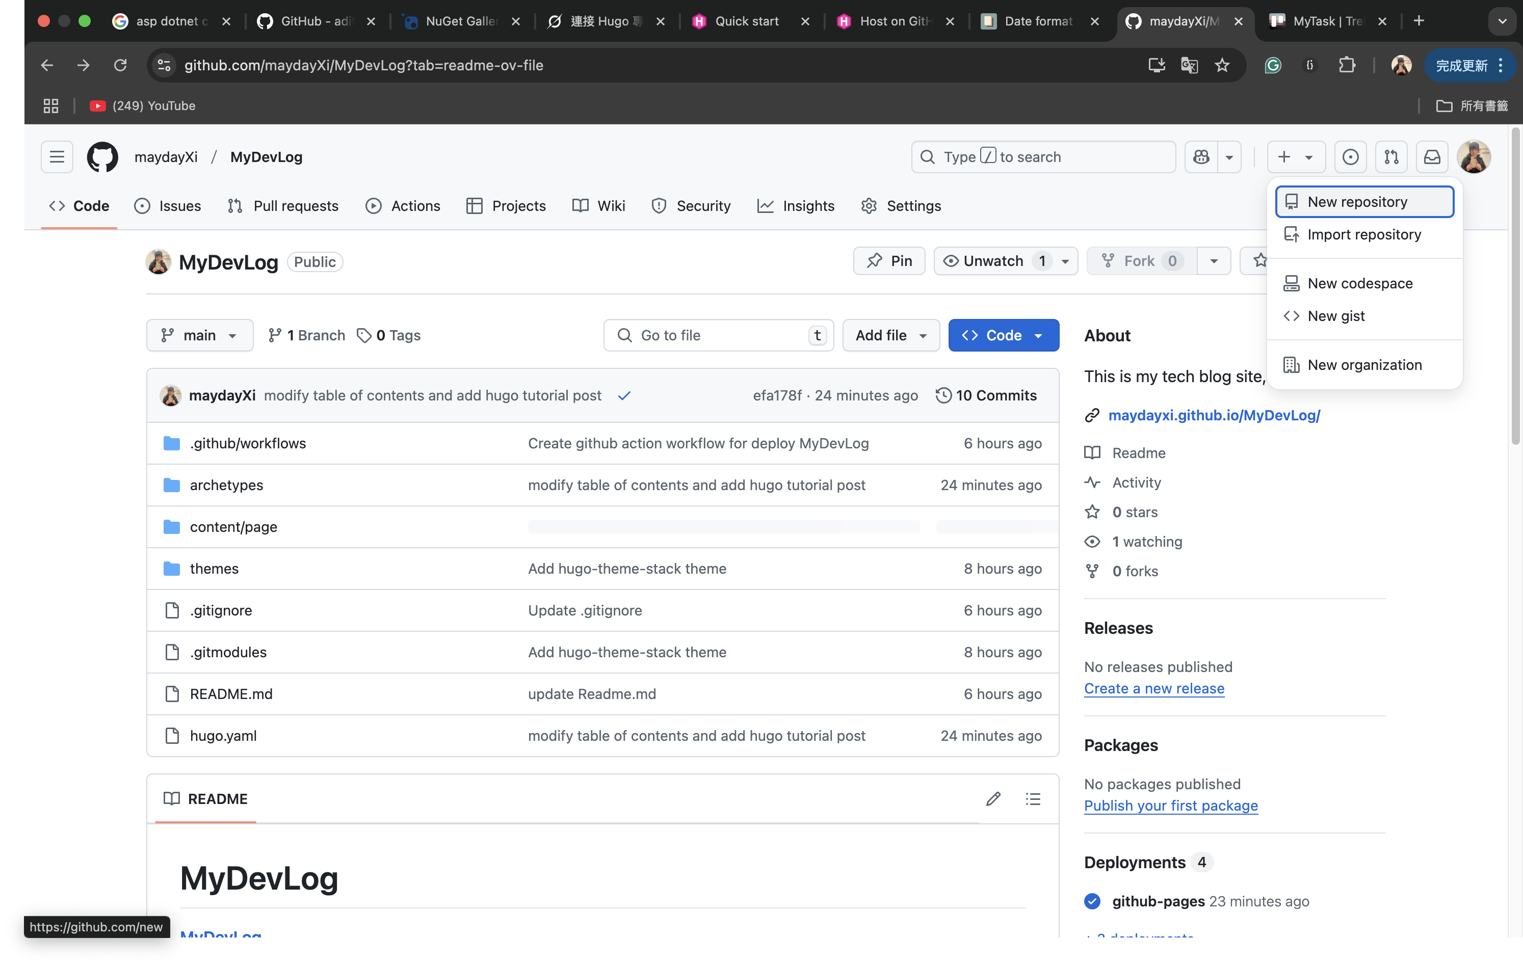Open the green Code dropdown button
The image size is (1523, 966).
pos(1003,335)
